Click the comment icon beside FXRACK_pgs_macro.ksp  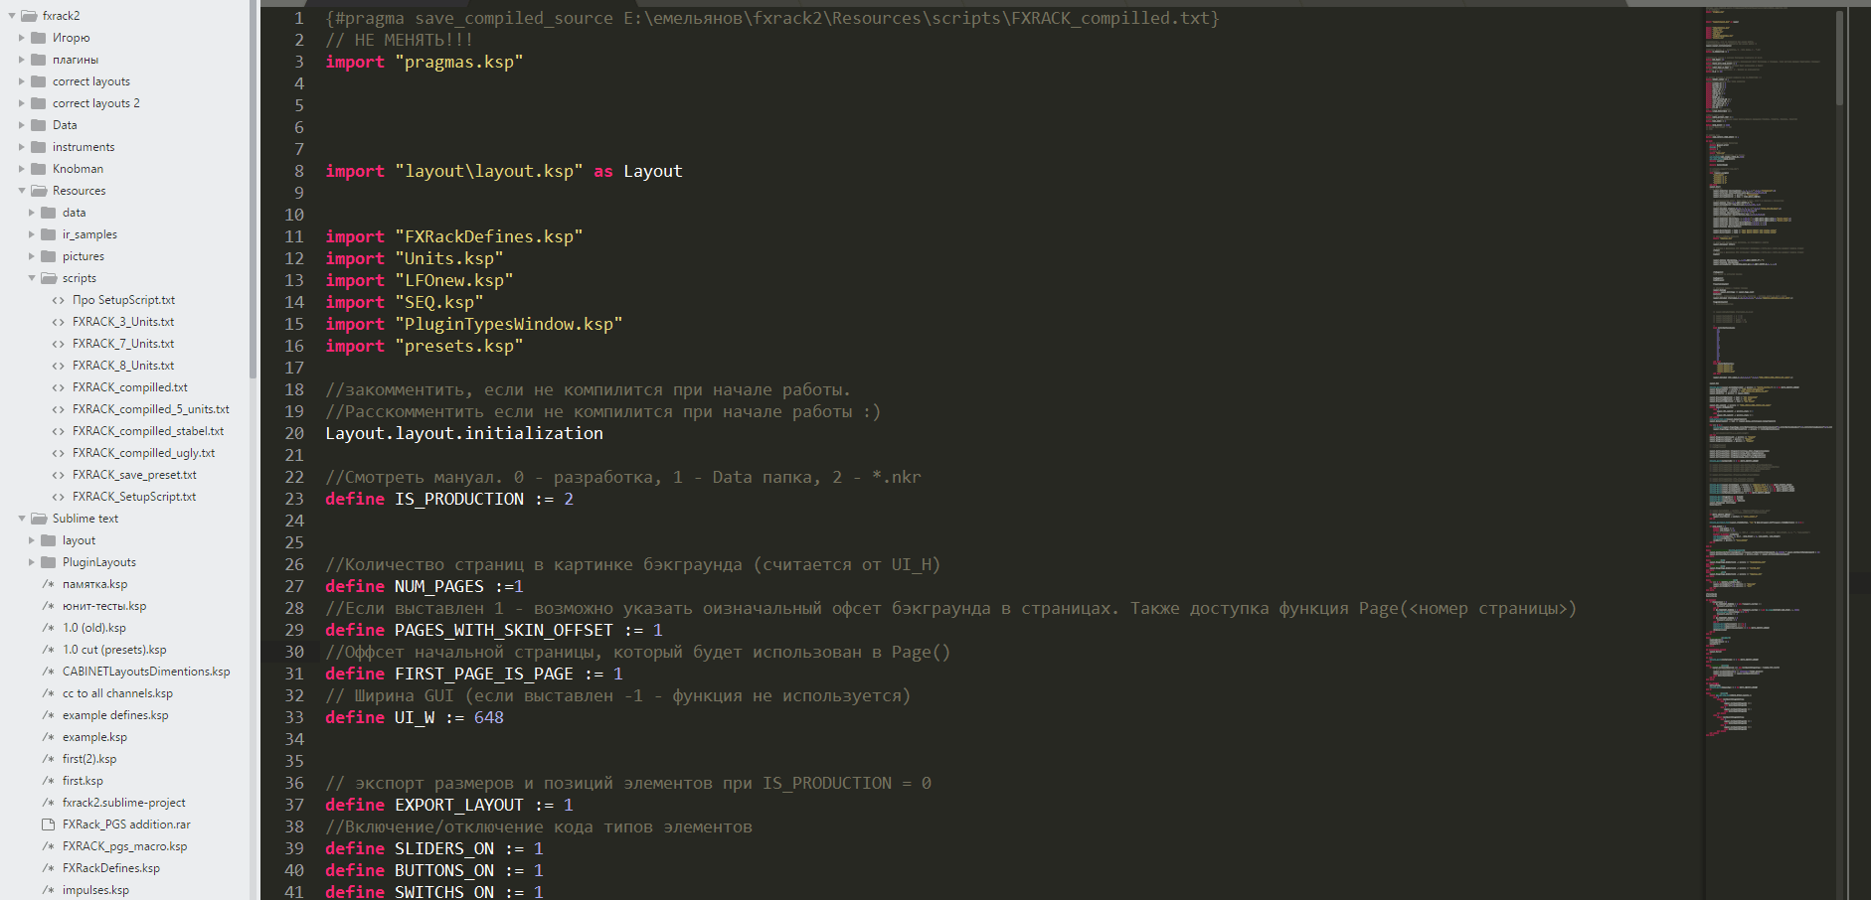coord(49,846)
